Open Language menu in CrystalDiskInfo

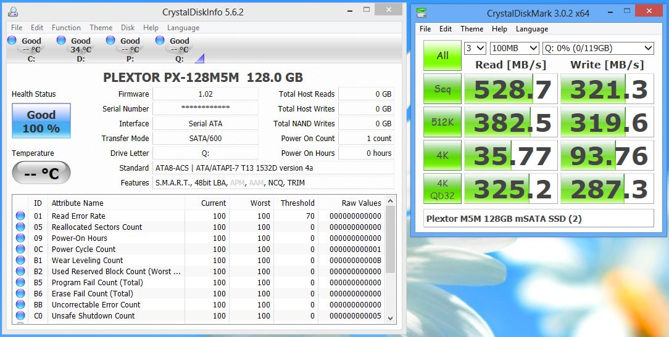coord(183,28)
